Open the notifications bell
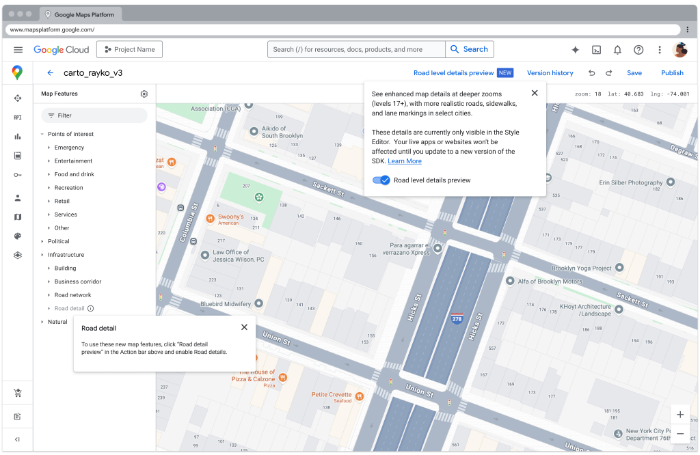This screenshot has width=700, height=455. (617, 50)
